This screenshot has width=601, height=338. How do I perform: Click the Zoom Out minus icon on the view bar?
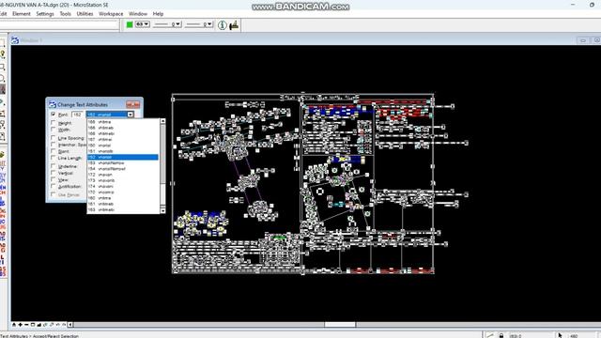pyautogui.click(x=26, y=325)
